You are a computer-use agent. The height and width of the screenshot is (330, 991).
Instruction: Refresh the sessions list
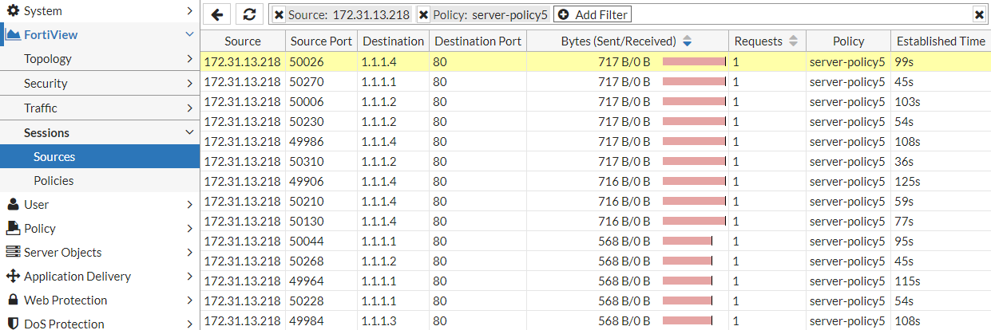(249, 14)
